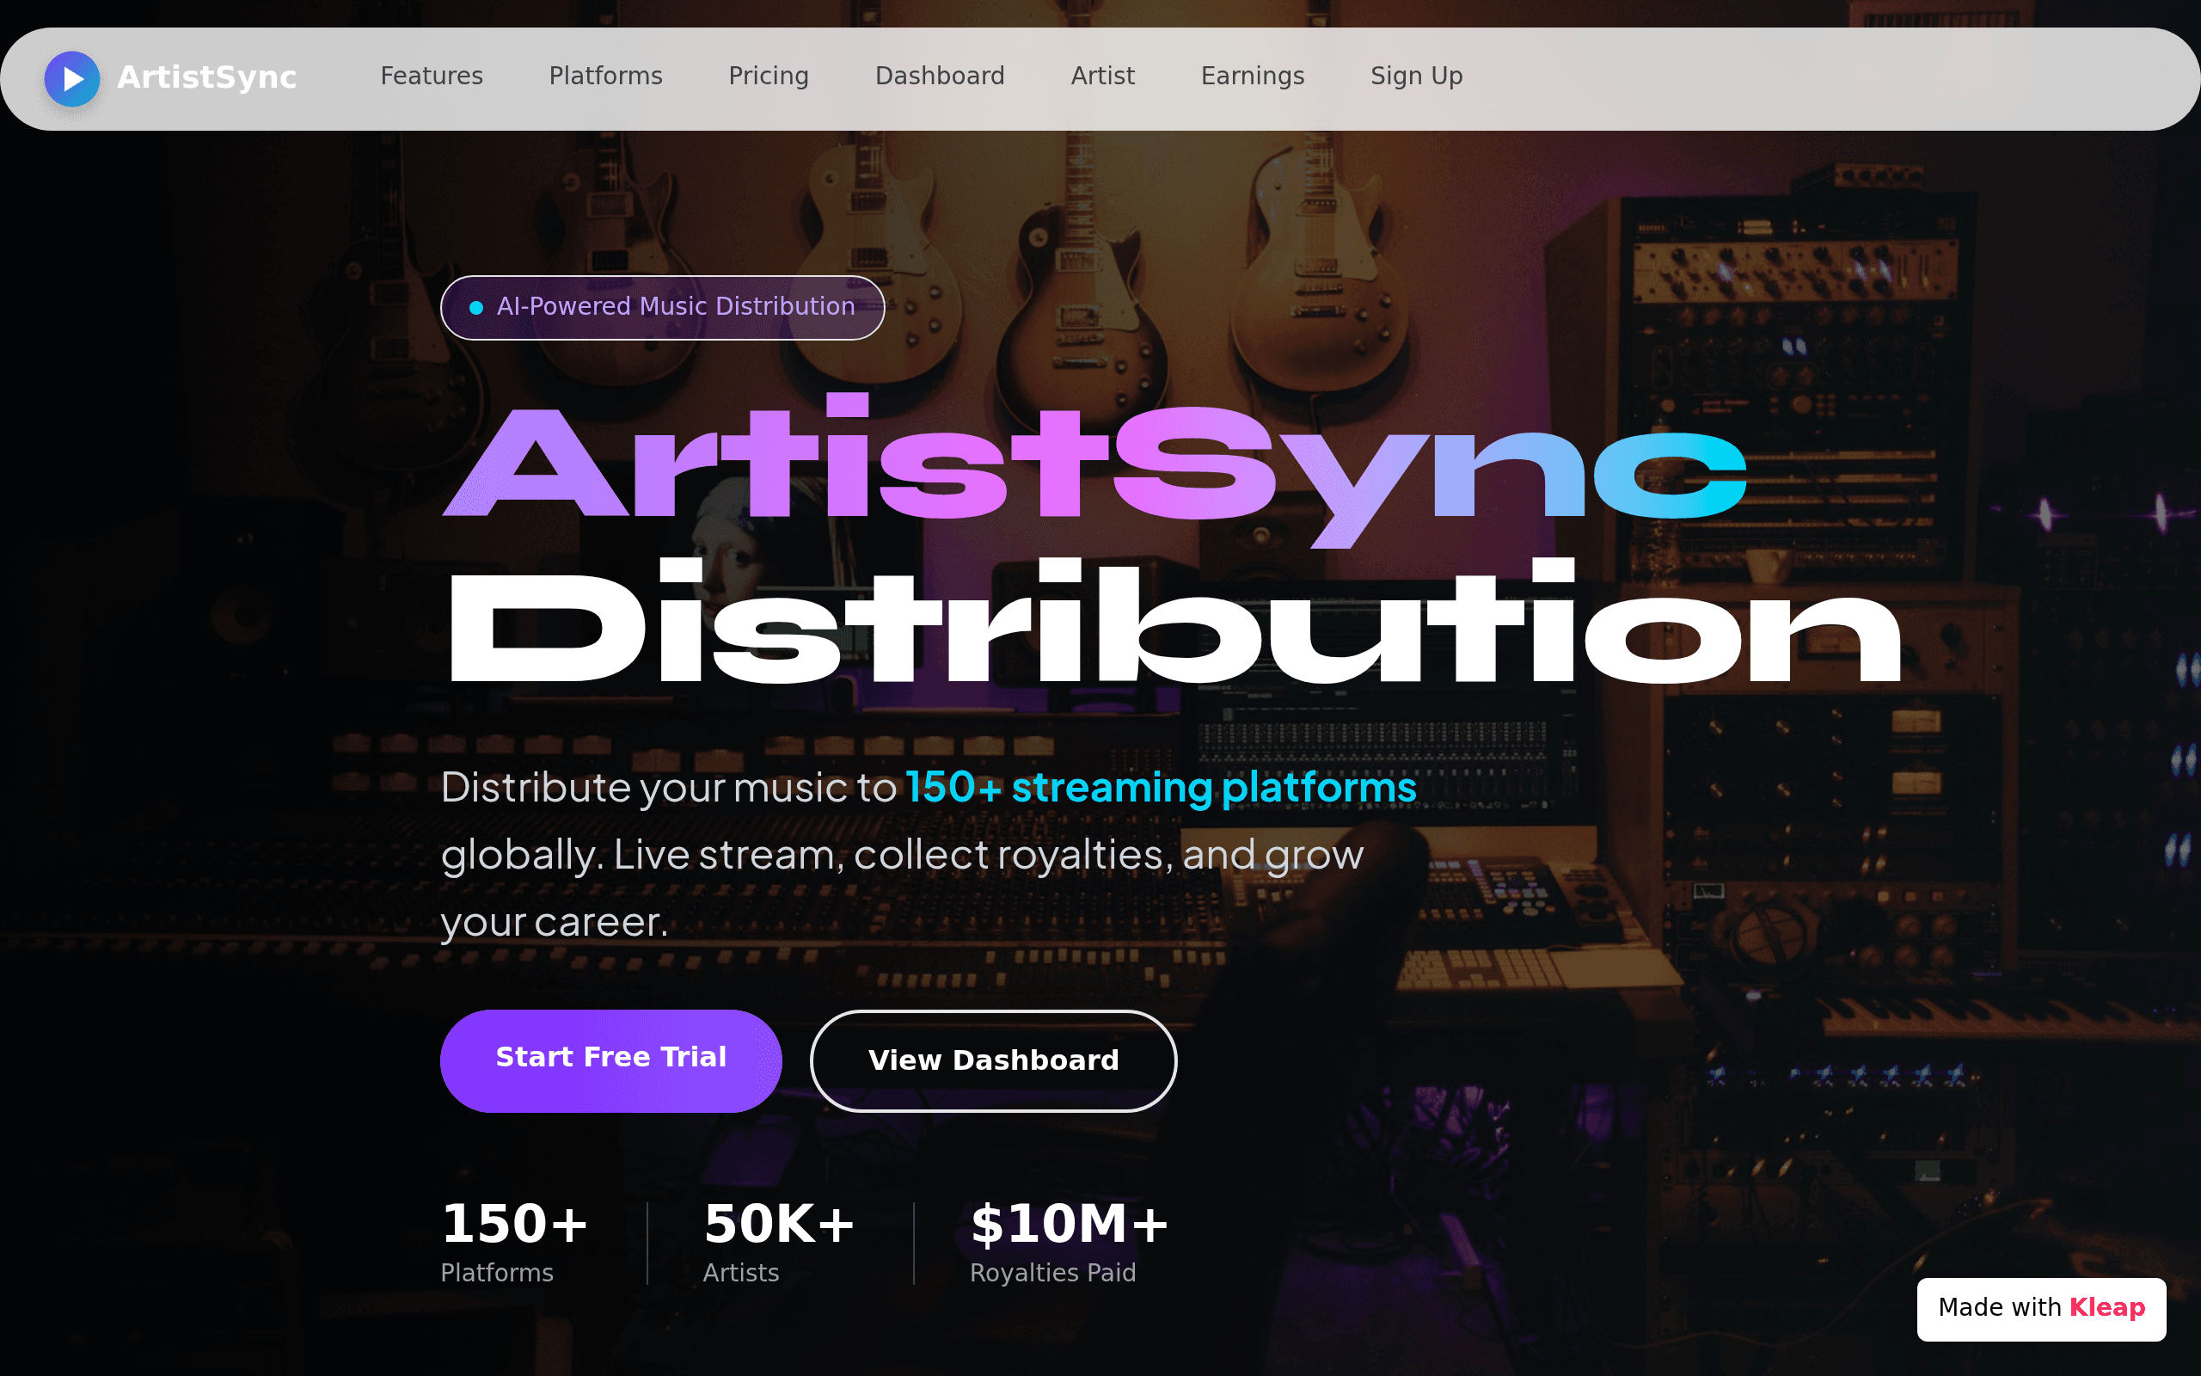
Task: Click the ArtistSync play logo icon
Action: coord(72,79)
